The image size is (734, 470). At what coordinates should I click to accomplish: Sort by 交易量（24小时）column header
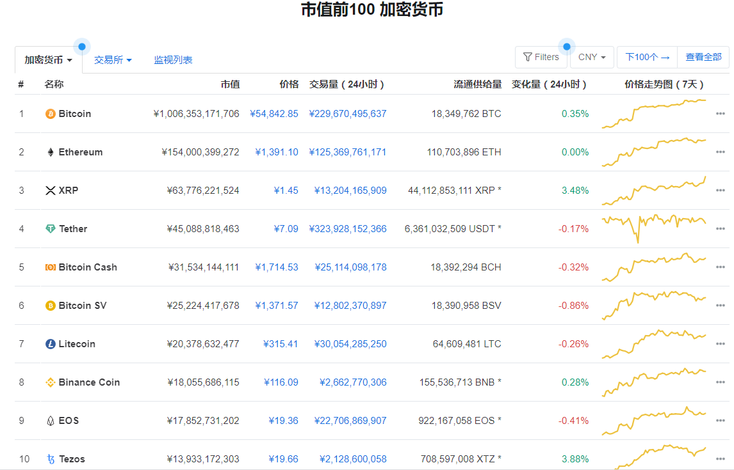347,84
